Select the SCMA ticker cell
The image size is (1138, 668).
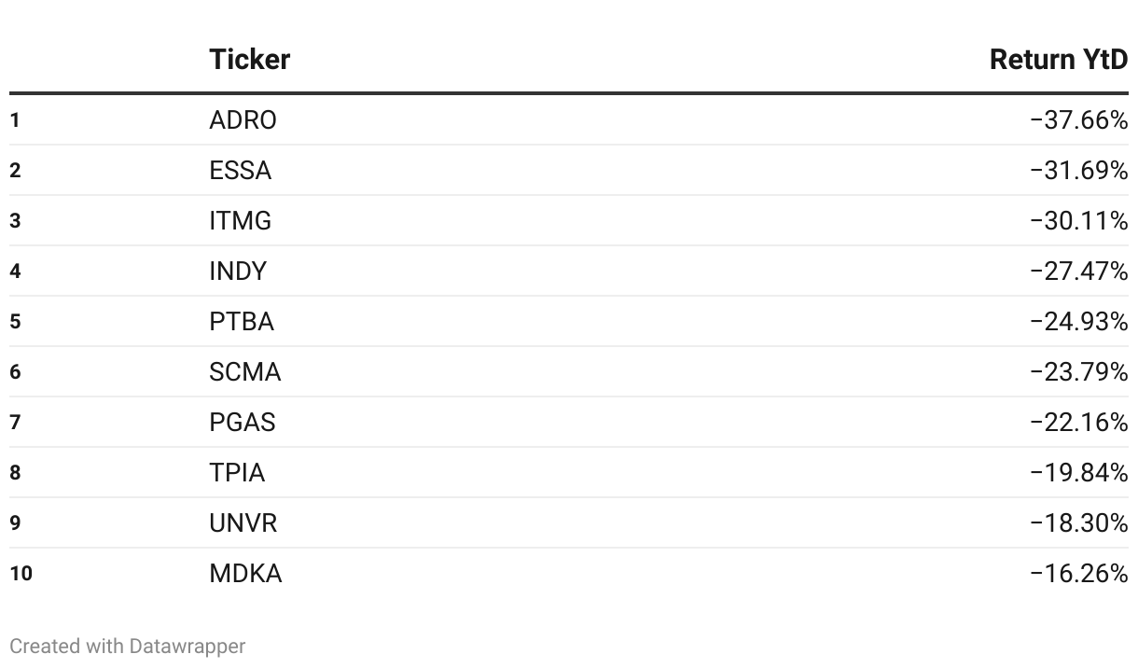coord(244,372)
